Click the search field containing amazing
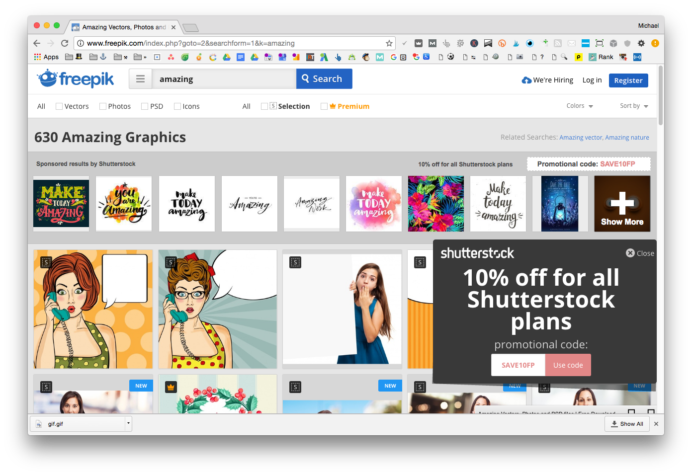692x475 pixels. 224,79
